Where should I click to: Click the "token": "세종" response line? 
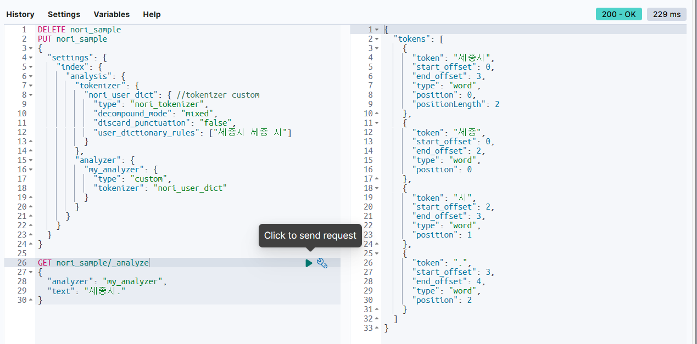(x=449, y=132)
